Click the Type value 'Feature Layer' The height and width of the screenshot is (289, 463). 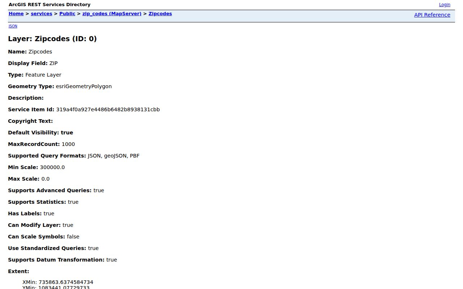pyautogui.click(x=43, y=75)
